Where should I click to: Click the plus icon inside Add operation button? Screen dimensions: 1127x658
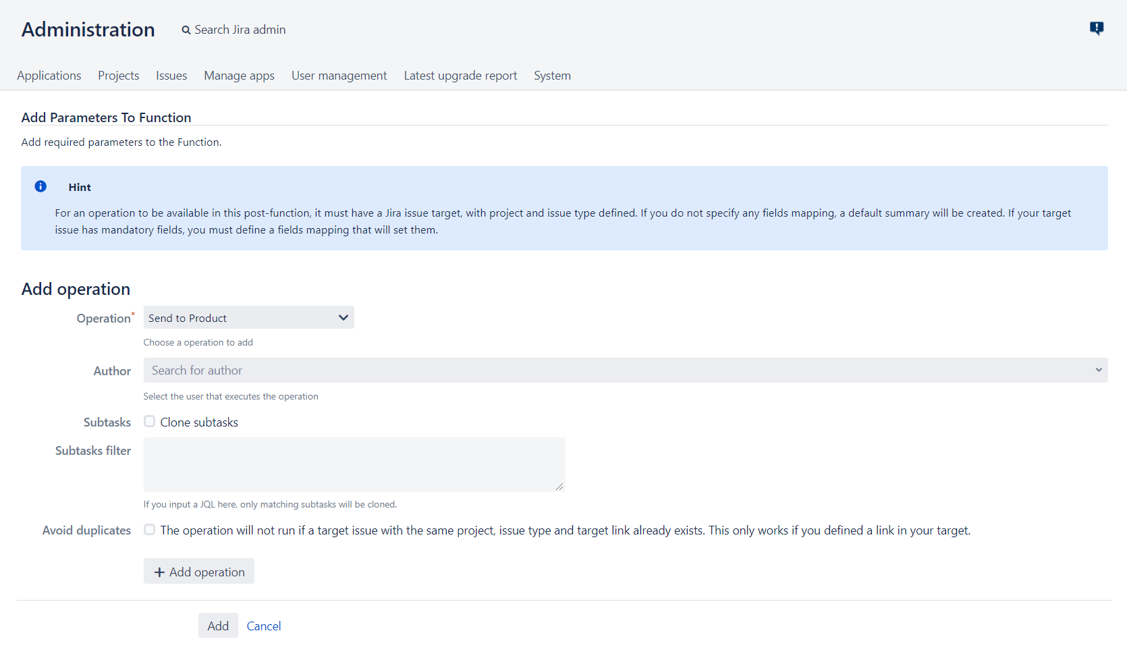pos(159,572)
